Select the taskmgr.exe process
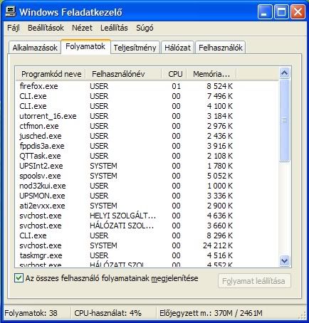This screenshot has width=309, height=323. pos(147,255)
